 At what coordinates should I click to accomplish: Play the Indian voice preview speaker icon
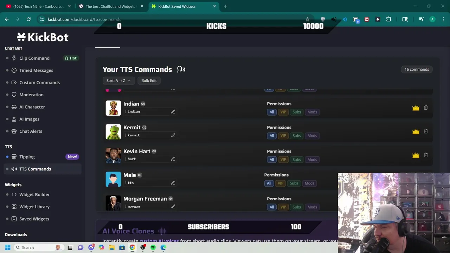tap(143, 104)
